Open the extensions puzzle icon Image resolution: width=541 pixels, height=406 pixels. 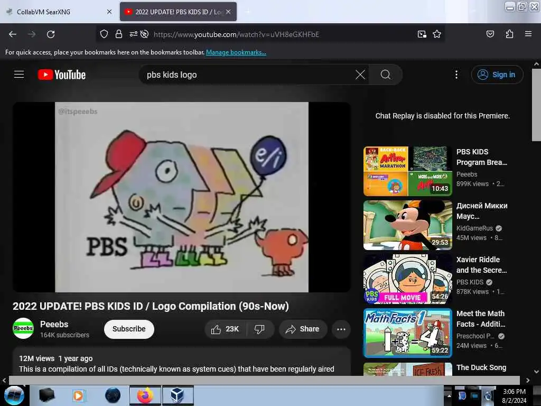(509, 34)
